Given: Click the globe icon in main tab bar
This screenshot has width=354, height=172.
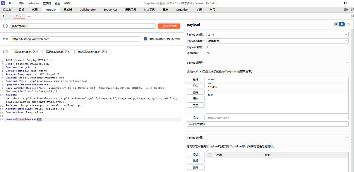Looking at the screenshot, I should pos(346,10).
